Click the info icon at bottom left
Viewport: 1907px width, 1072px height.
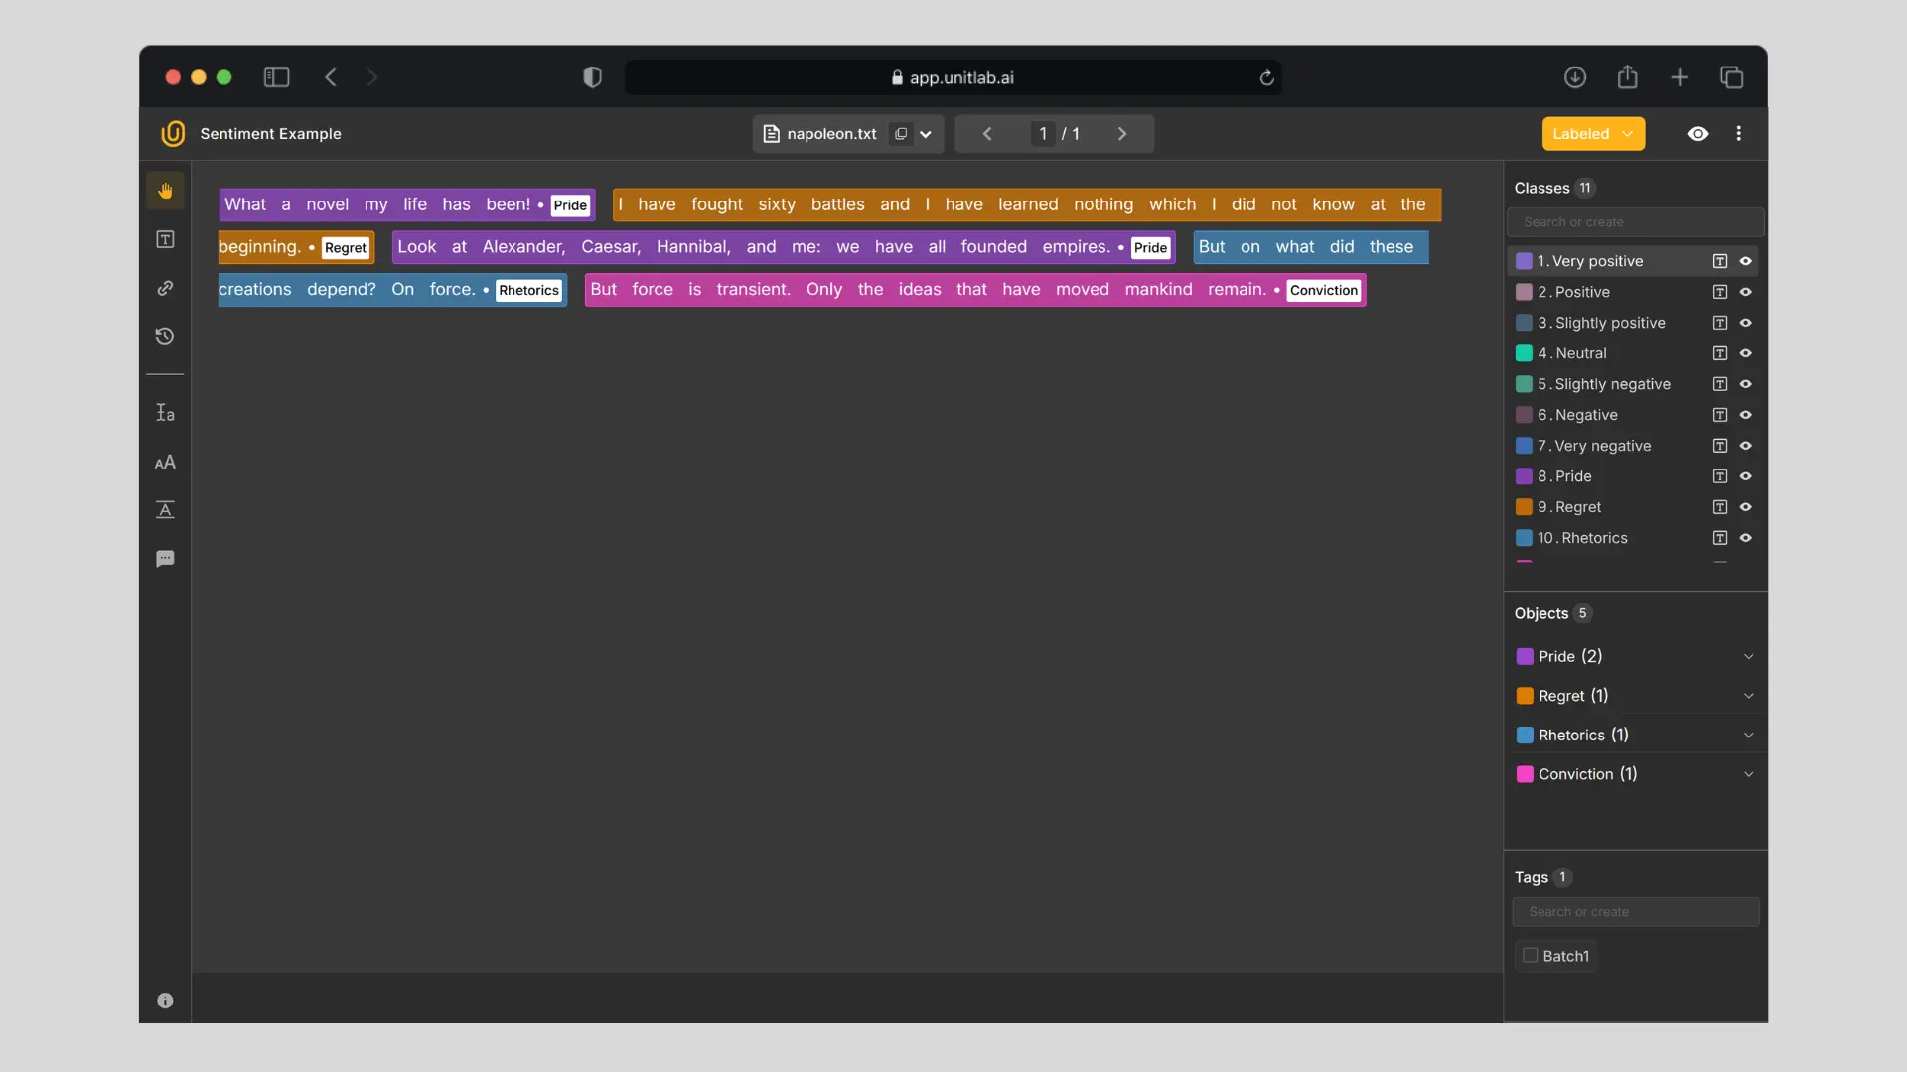pyautogui.click(x=165, y=1001)
